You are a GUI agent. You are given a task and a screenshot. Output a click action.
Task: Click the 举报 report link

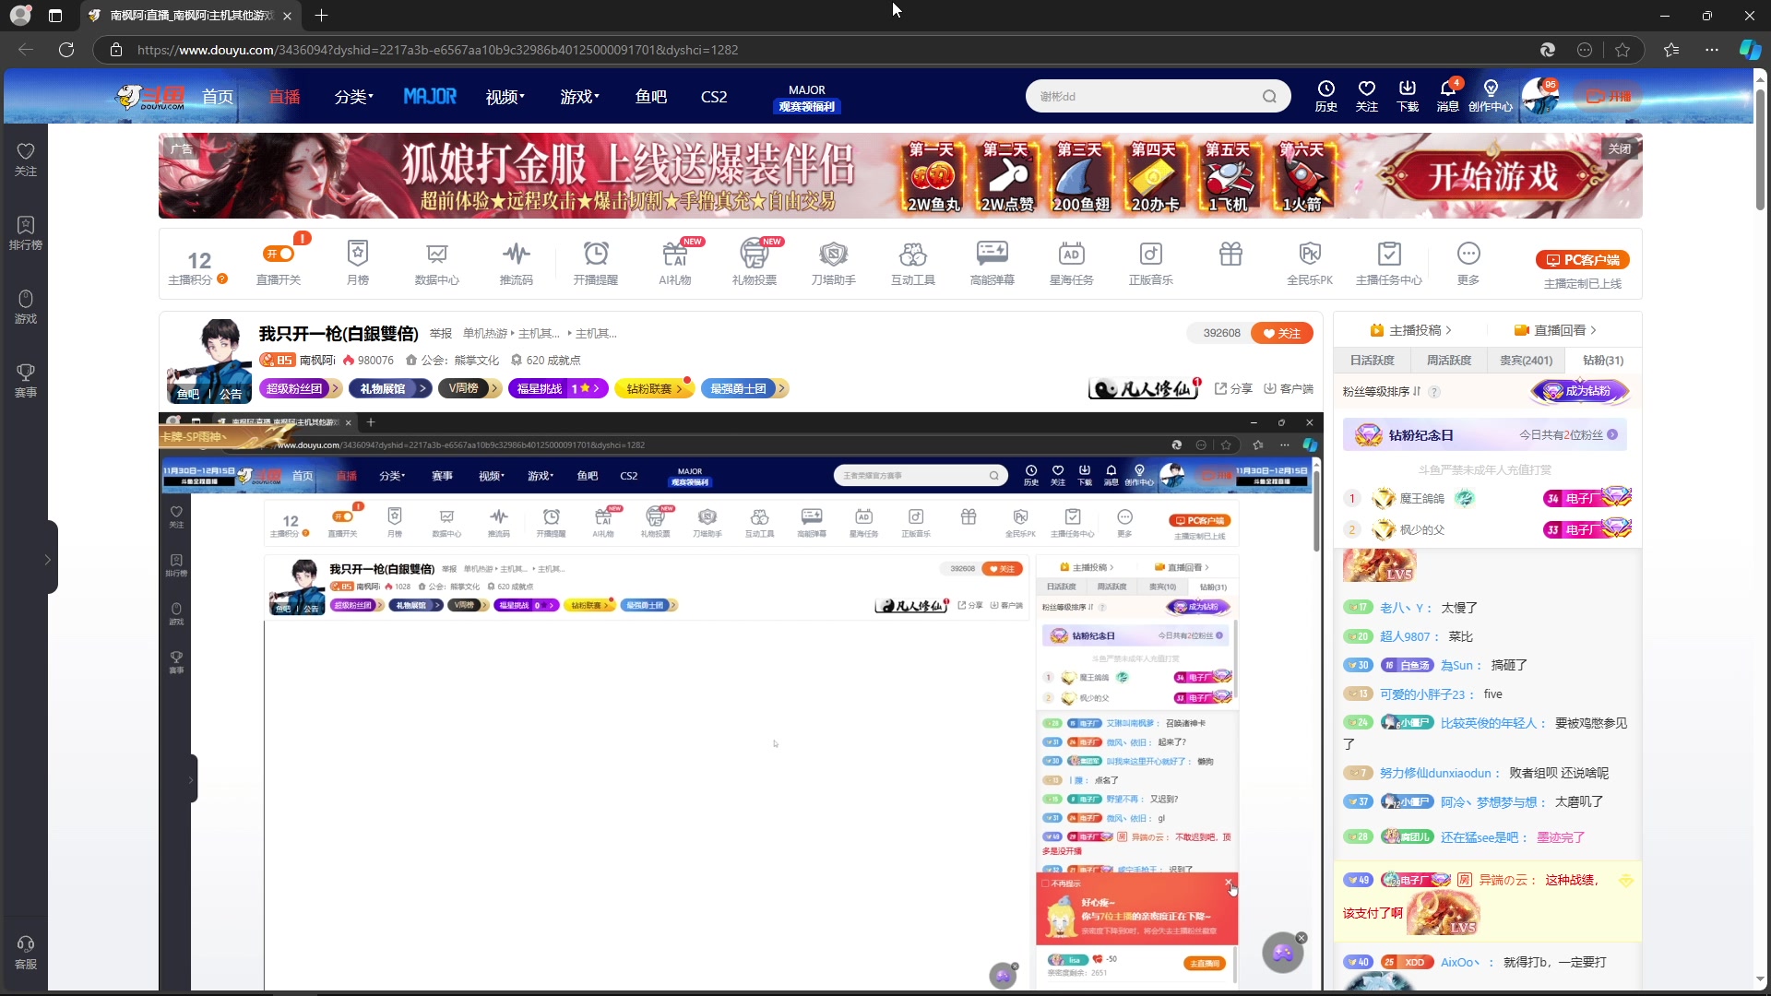441,334
